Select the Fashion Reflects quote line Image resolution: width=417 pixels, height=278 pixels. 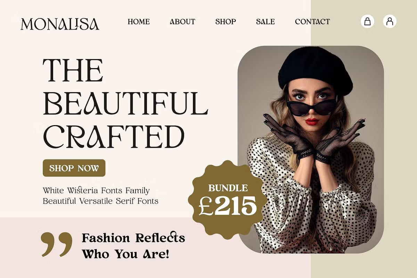tap(133, 238)
